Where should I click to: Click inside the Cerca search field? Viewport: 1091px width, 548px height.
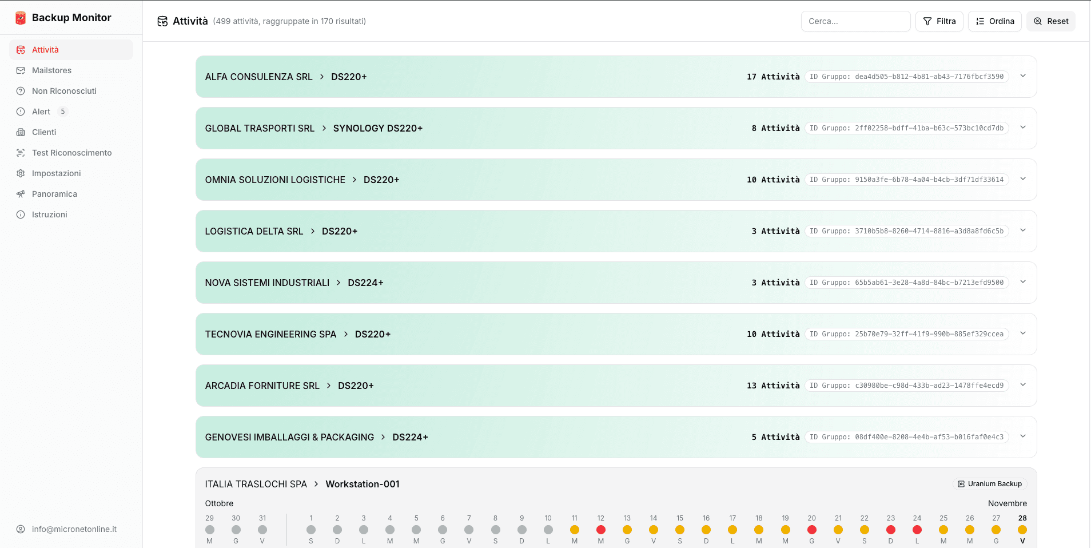pyautogui.click(x=855, y=21)
